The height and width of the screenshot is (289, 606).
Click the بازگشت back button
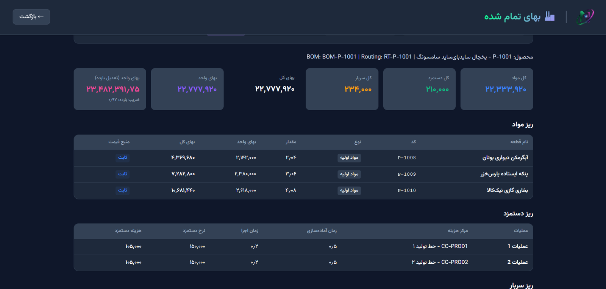pos(31,17)
